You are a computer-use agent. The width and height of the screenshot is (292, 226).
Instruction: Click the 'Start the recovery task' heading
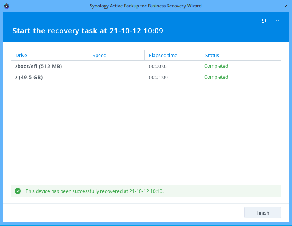point(88,31)
